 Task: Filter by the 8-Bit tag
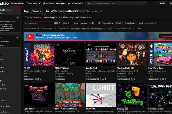coord(92,23)
